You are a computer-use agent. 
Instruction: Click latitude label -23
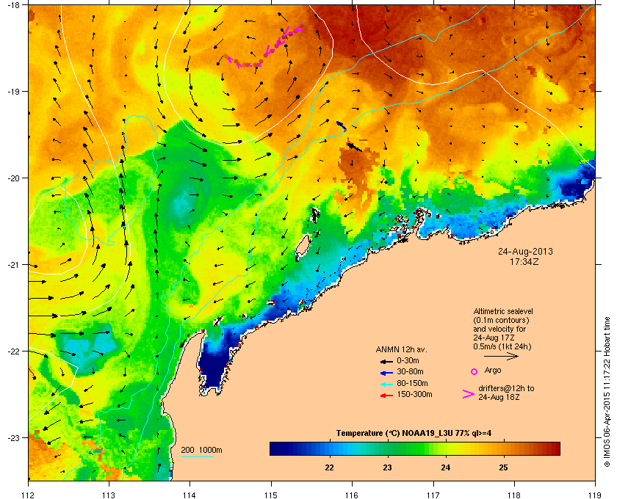[13, 437]
